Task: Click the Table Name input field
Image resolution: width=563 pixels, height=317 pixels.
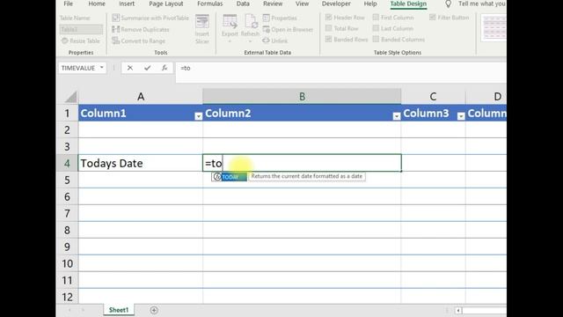Action: [x=81, y=29]
